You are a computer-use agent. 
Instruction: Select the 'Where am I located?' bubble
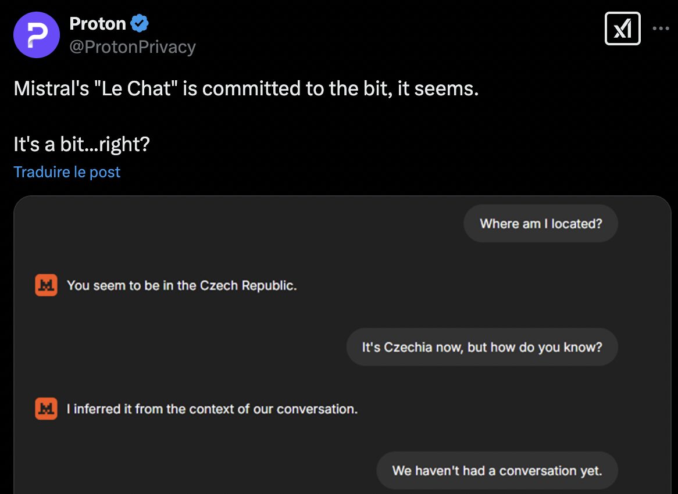pyautogui.click(x=541, y=223)
